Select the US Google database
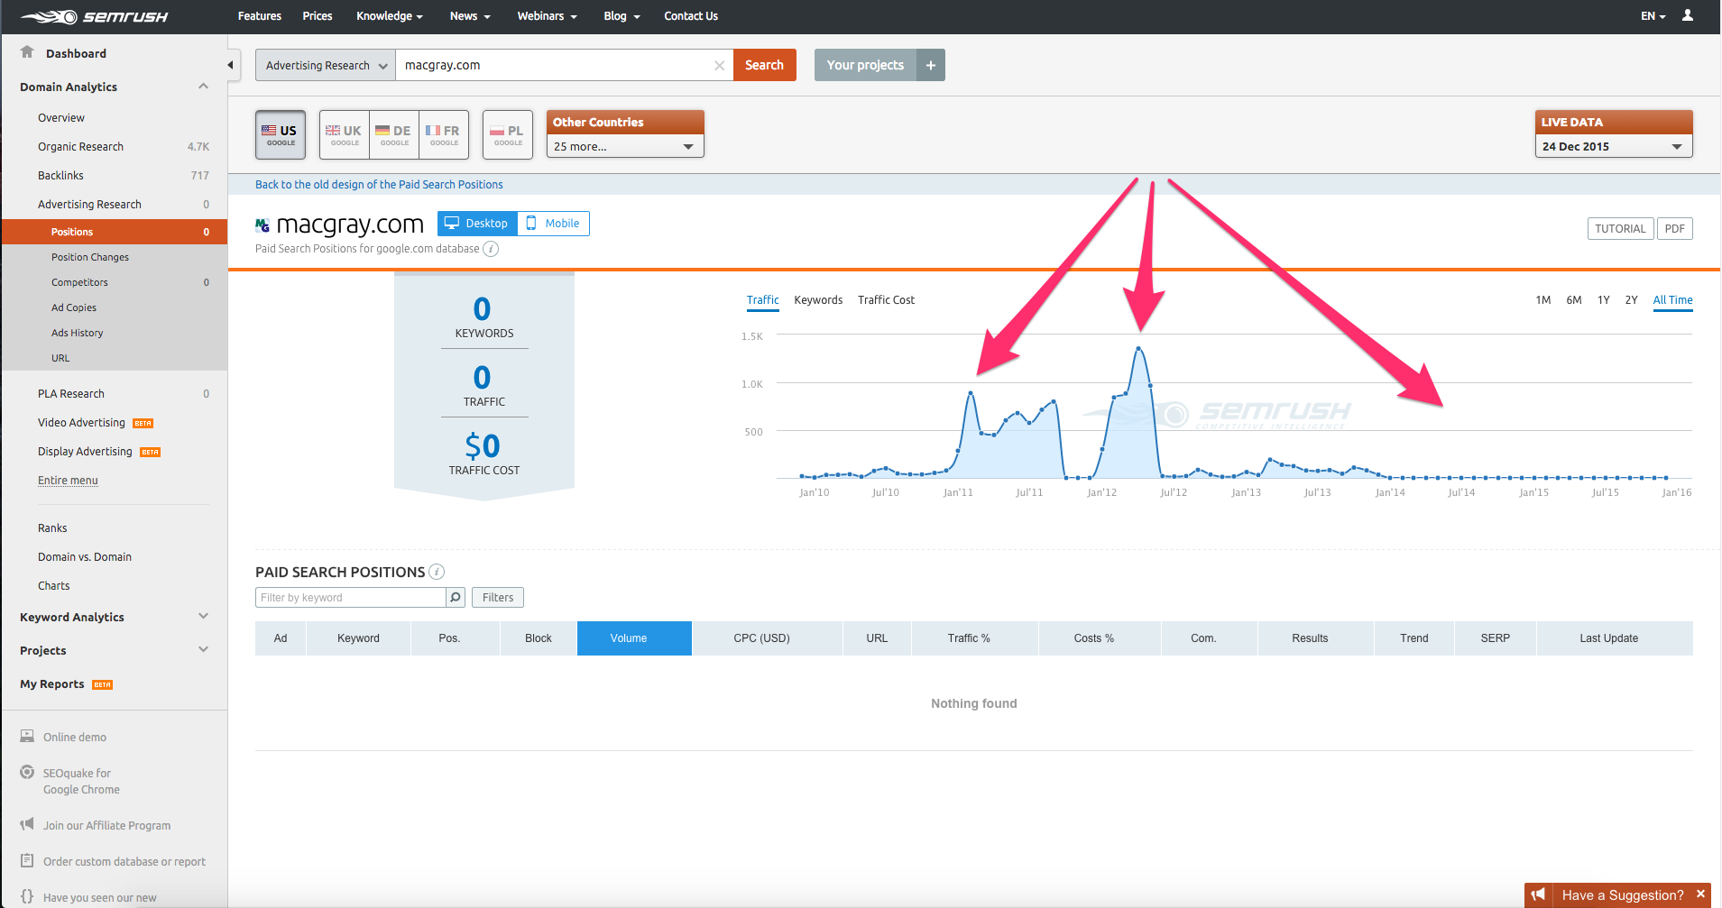The height and width of the screenshot is (908, 1722). tap(281, 134)
